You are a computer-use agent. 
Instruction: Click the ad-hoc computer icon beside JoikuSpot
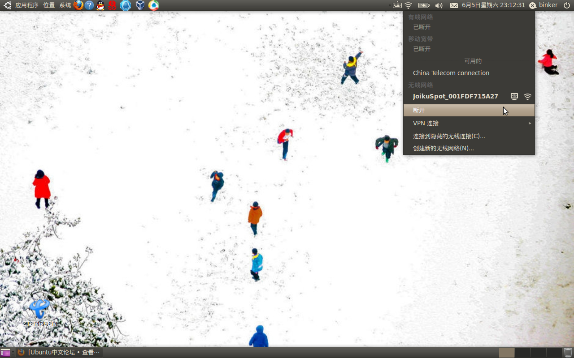(514, 97)
